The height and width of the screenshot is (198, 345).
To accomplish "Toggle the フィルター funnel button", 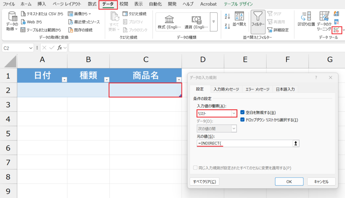I will tap(258, 19).
